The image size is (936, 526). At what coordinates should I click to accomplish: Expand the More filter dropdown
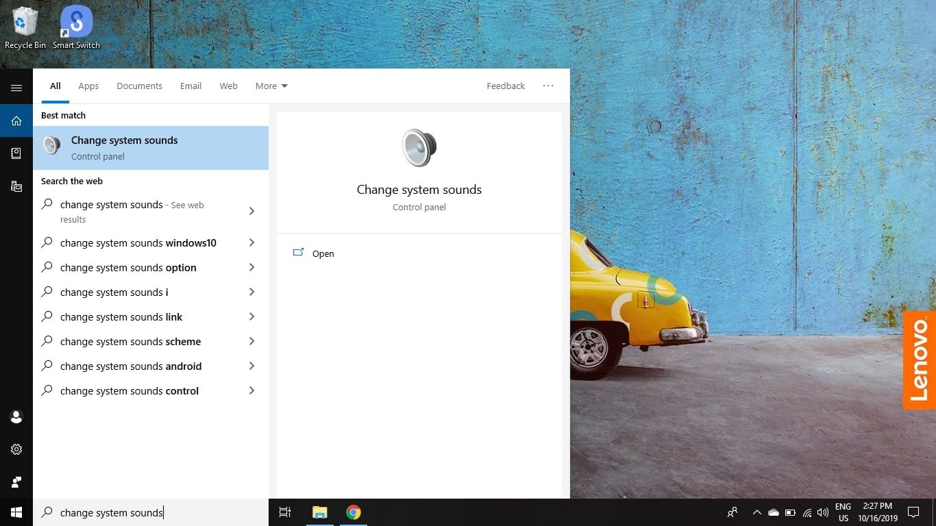tap(271, 86)
